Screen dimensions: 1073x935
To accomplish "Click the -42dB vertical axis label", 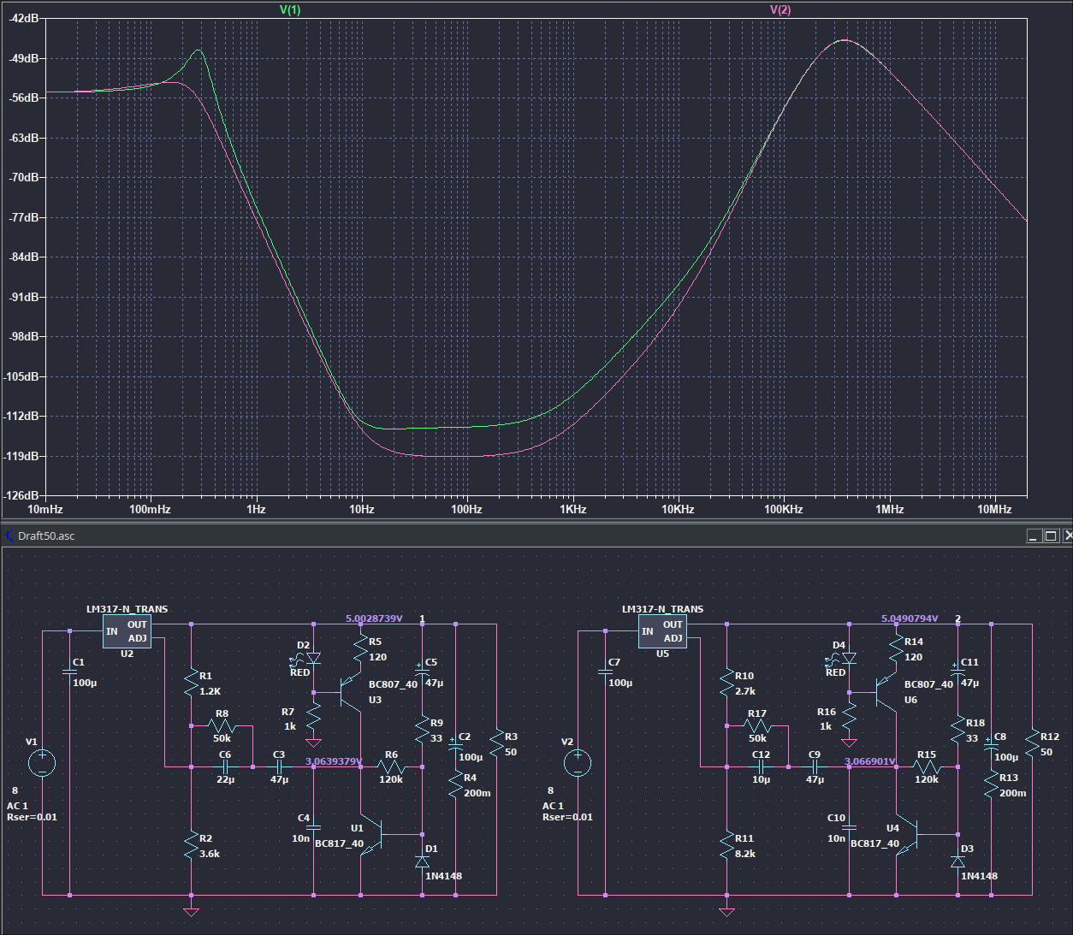I will point(24,18).
